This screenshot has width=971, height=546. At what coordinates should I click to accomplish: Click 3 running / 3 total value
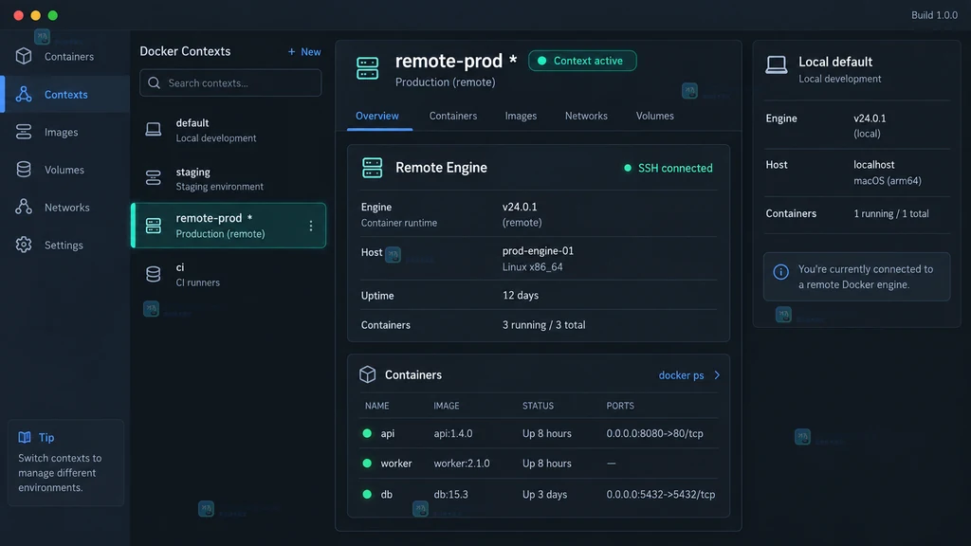[543, 324]
